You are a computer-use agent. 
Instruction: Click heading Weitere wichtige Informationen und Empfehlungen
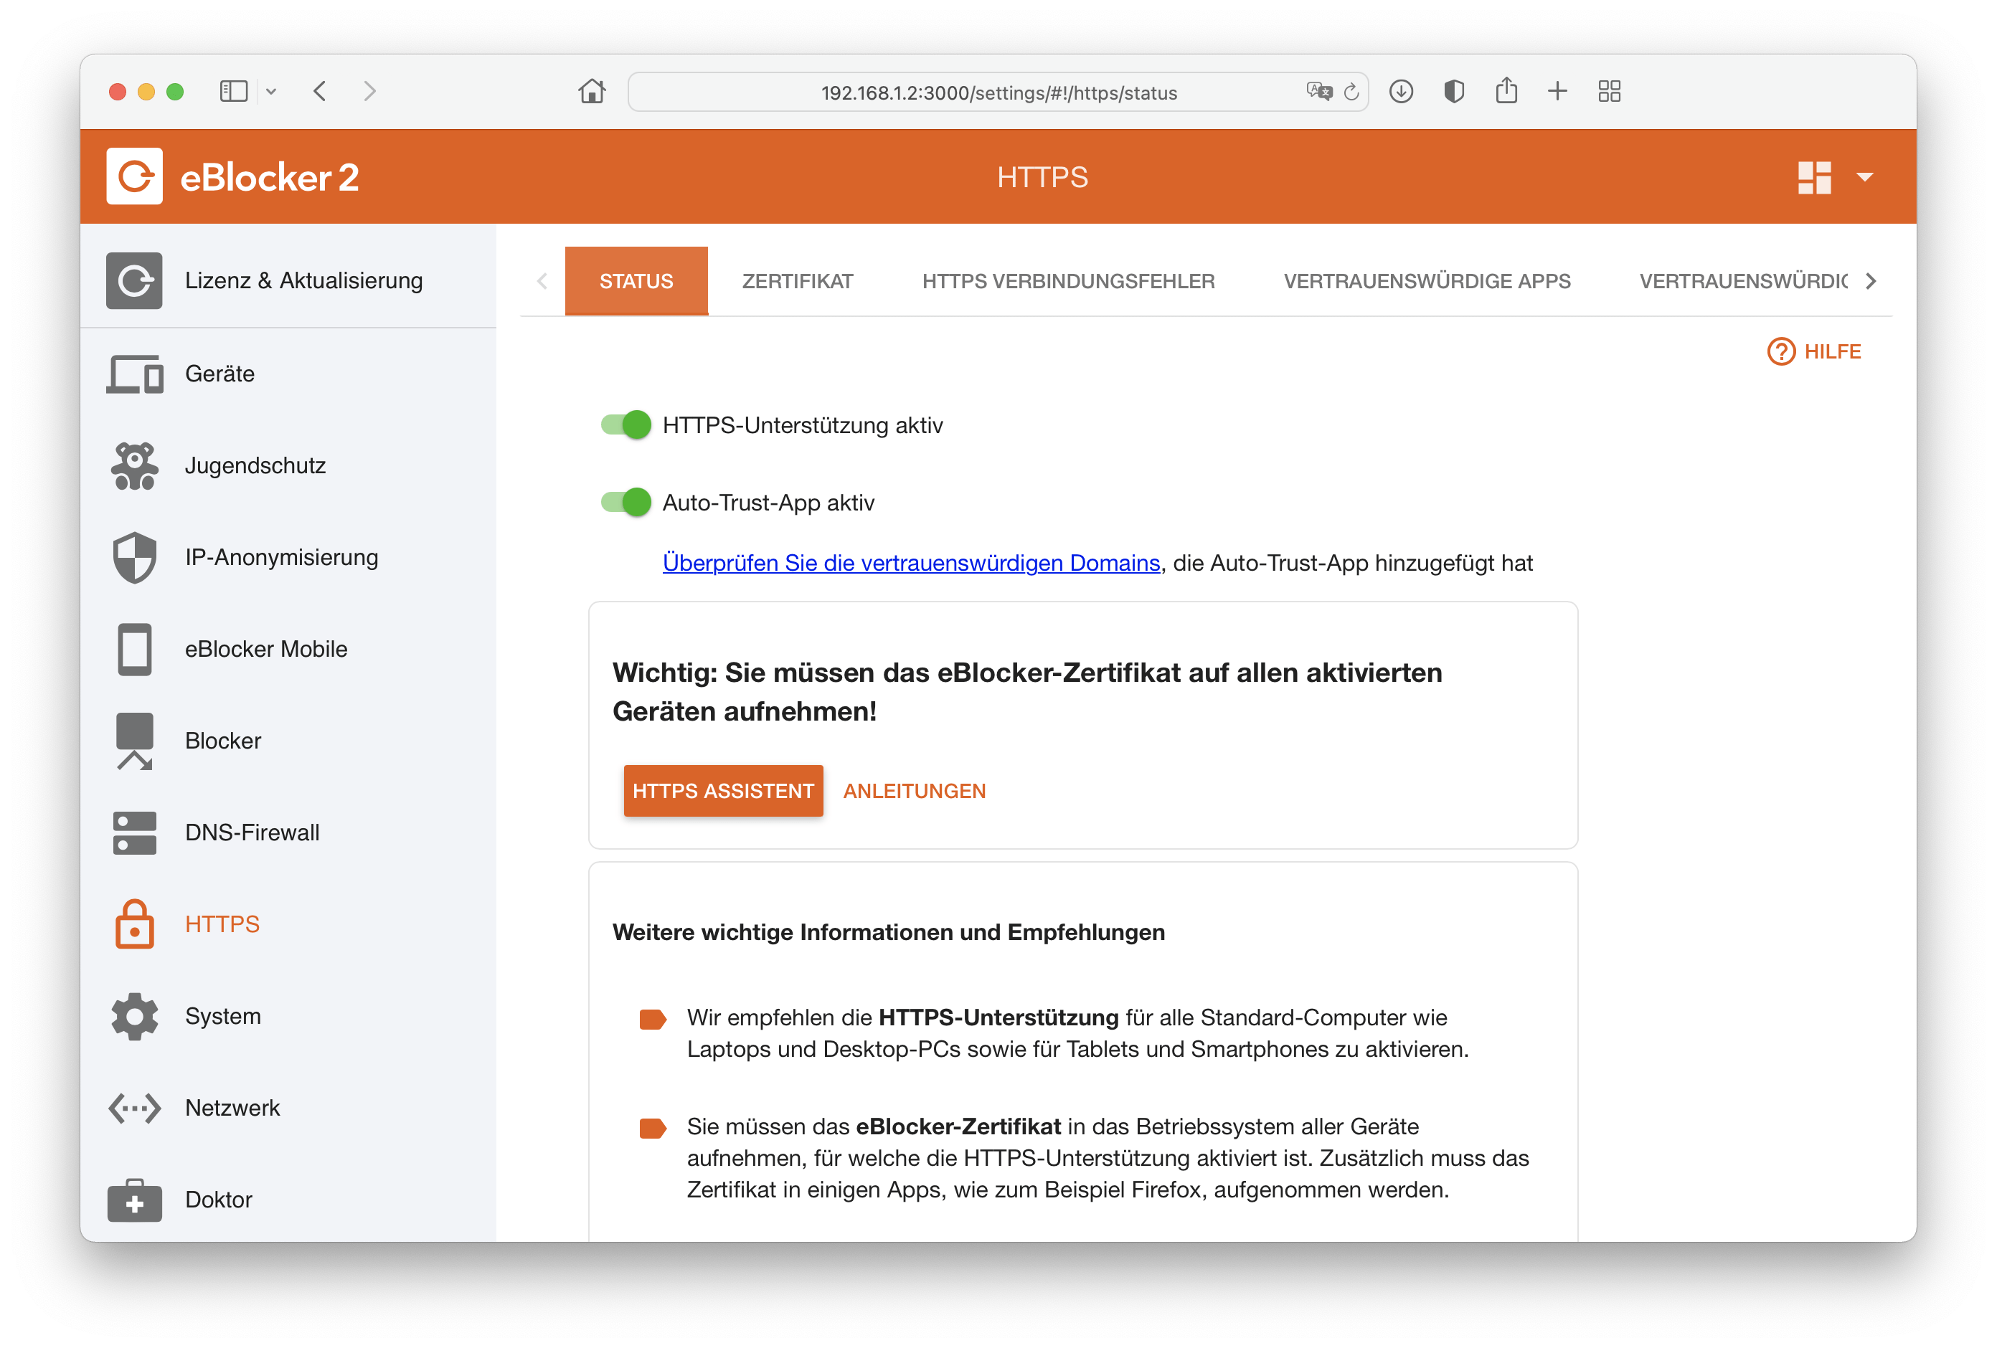point(889,932)
